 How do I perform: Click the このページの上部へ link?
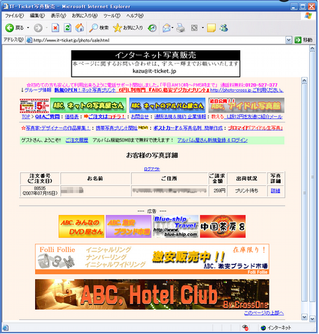point(264,313)
